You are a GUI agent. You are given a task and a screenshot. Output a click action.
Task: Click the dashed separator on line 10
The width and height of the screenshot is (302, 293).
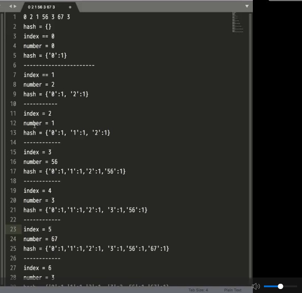click(40, 104)
